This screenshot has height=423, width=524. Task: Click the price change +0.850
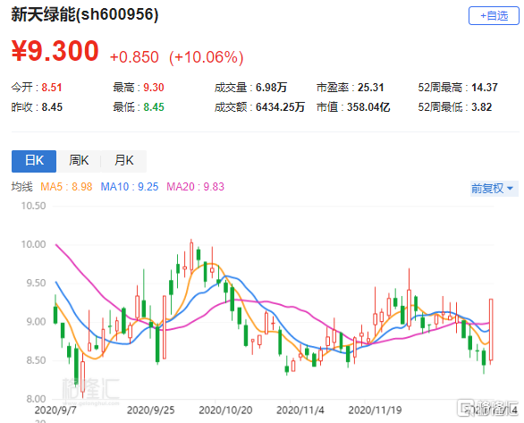click(x=134, y=57)
